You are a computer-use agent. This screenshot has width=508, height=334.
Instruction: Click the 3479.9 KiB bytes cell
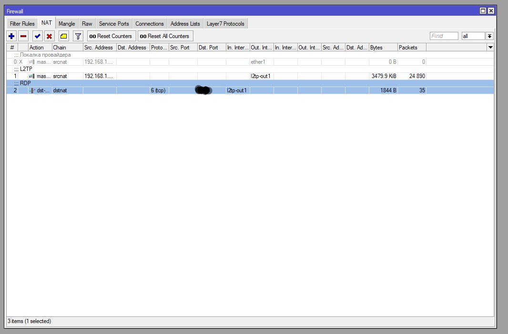tap(383, 76)
